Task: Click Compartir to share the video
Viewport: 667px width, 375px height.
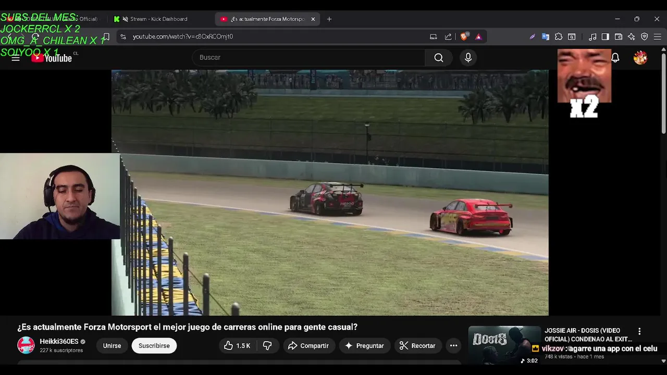Action: 308,346
